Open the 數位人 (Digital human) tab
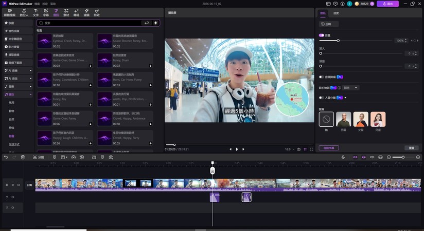 (24, 12)
